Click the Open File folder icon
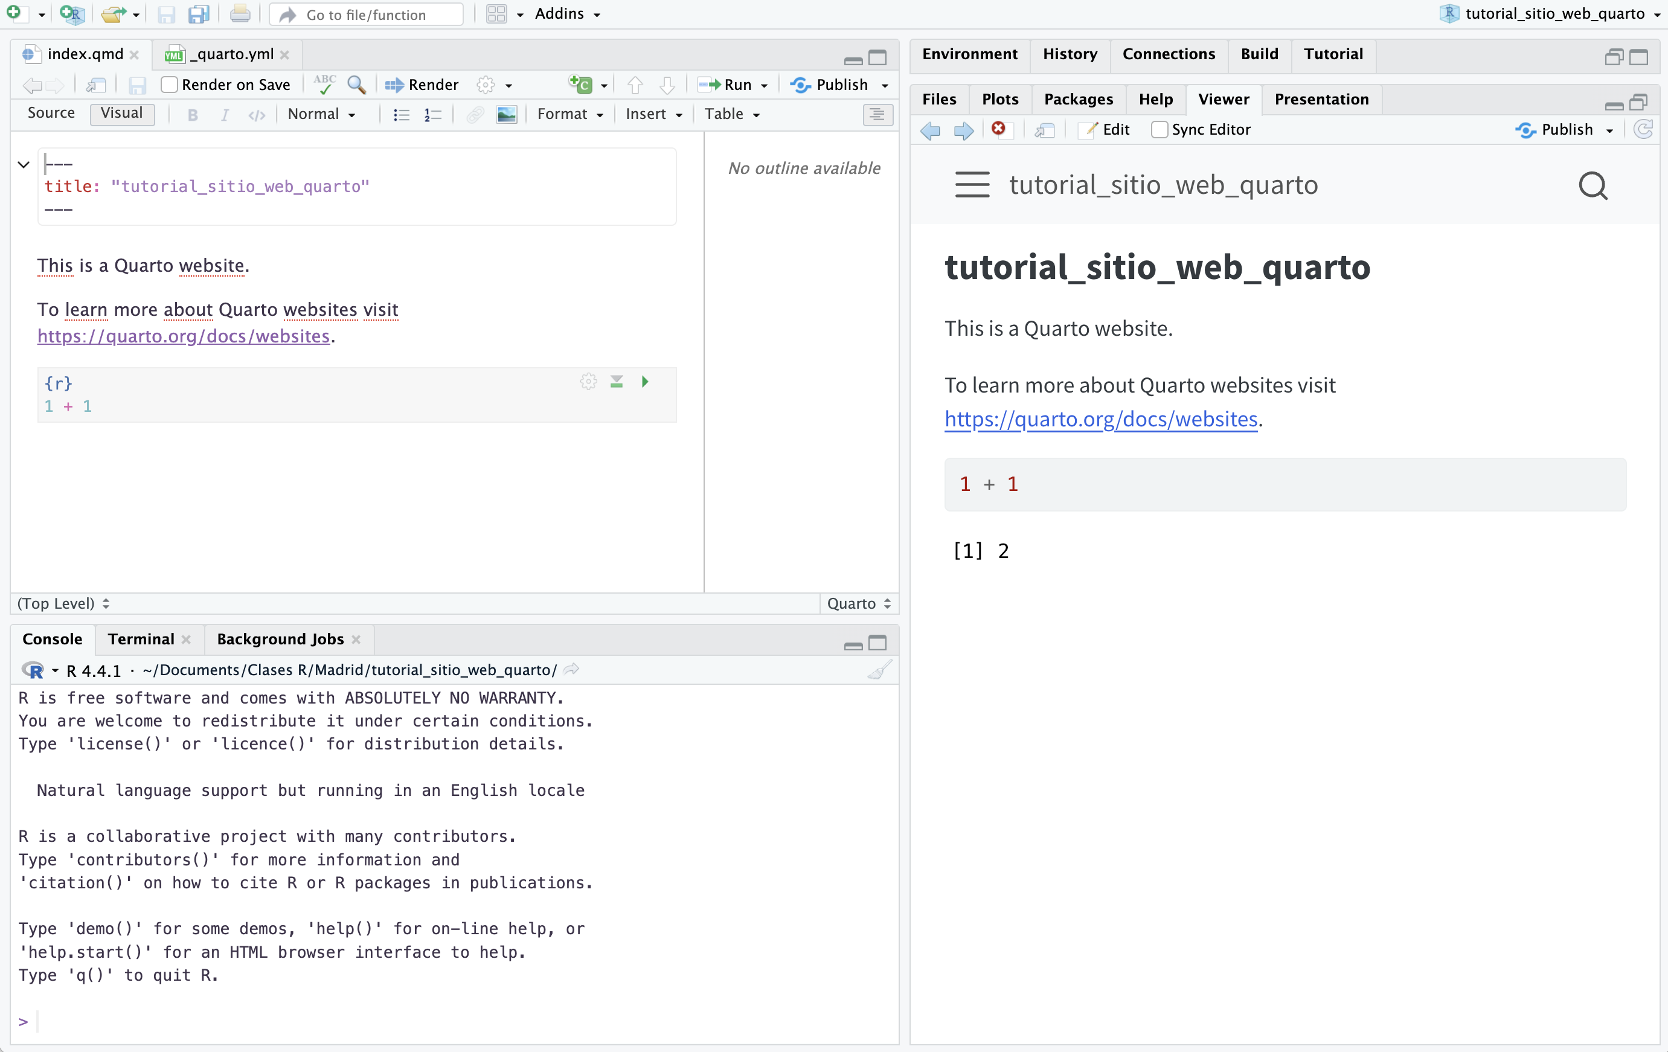The height and width of the screenshot is (1052, 1668). 112,13
